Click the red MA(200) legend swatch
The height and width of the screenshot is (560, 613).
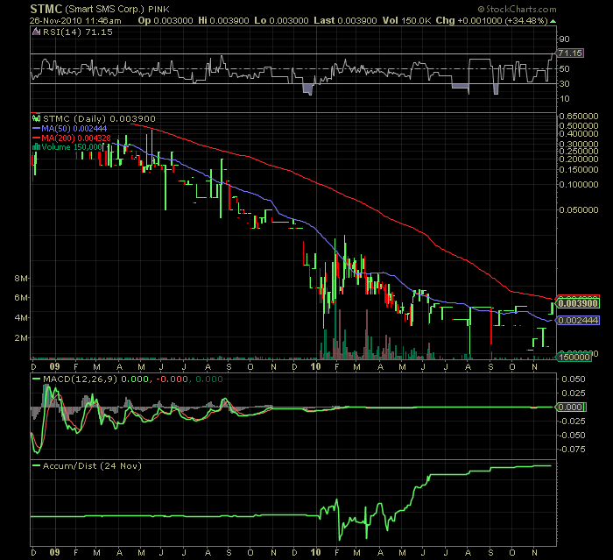36,138
